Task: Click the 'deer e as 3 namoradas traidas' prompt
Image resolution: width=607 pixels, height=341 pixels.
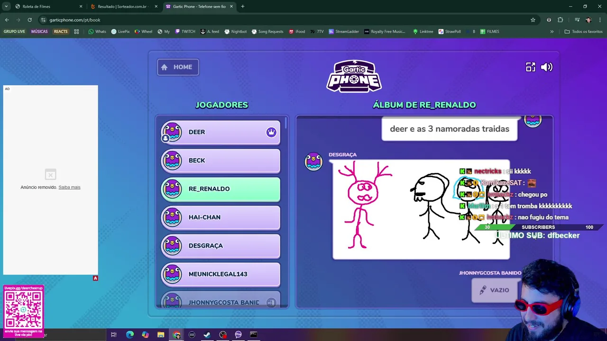Action: point(449,129)
